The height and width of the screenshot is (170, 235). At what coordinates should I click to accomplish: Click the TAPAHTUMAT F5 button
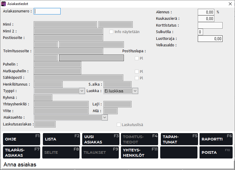coord(179,139)
